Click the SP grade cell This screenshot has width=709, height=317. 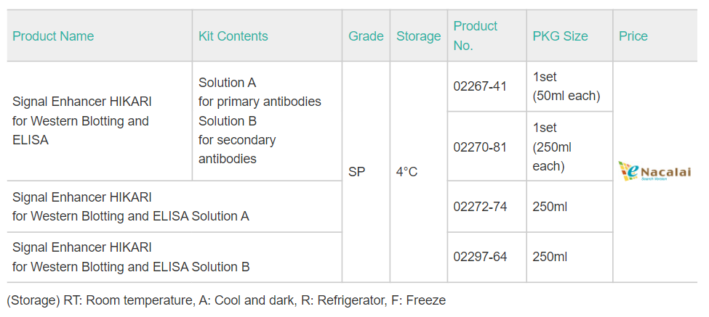point(356,172)
